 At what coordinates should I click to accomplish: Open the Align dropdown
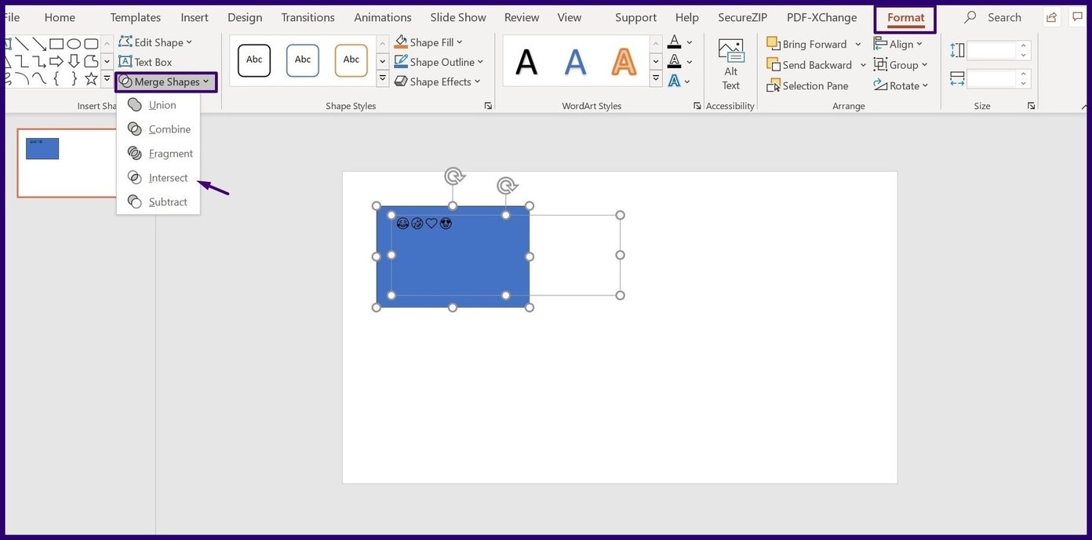(898, 44)
